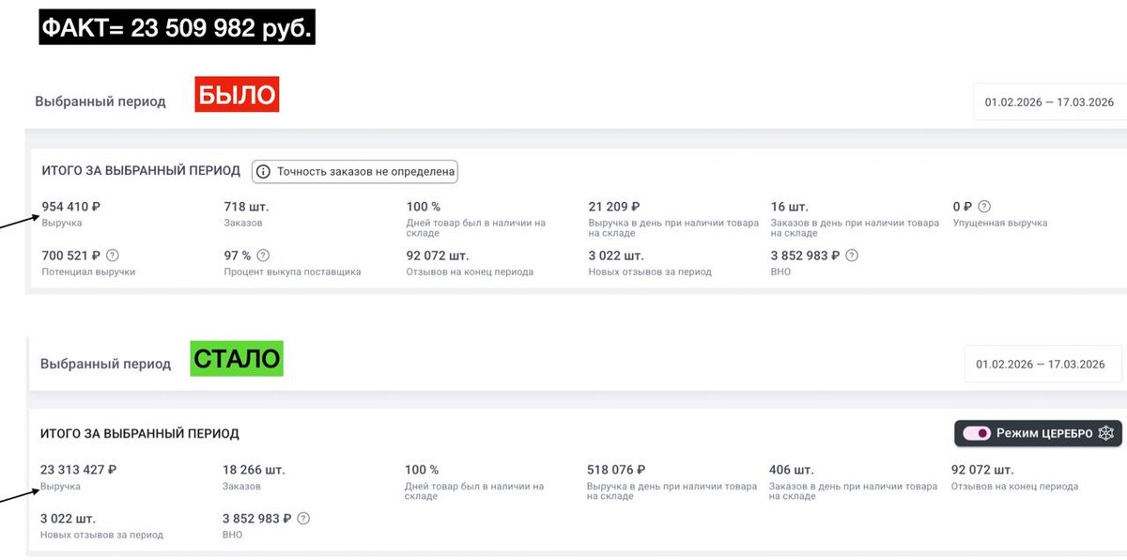Viewport: 1127px width, 560px height.
Task: Click the 'Точность заказов не определена' text
Action: [365, 171]
